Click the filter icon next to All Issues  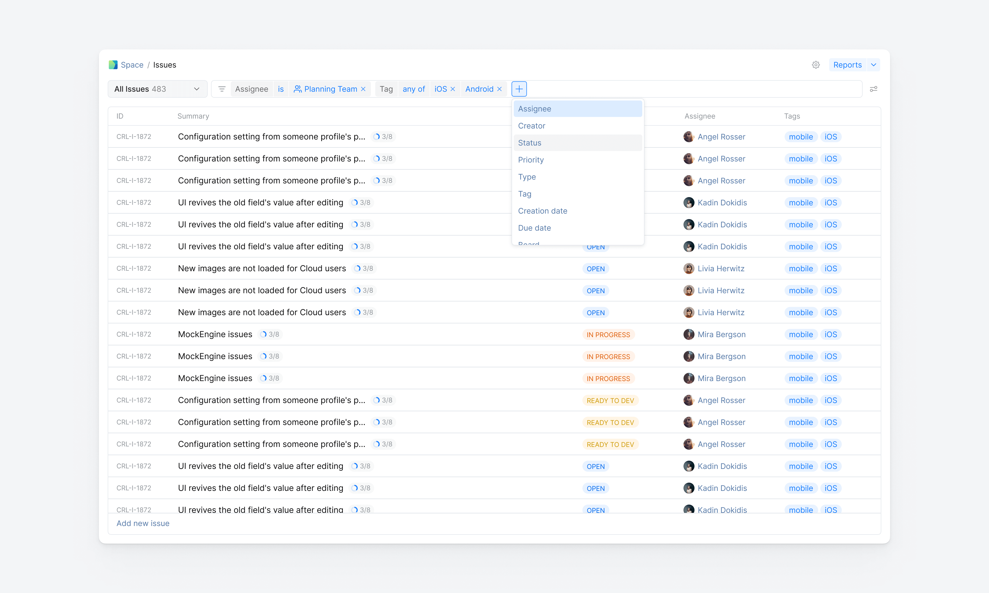pyautogui.click(x=222, y=89)
